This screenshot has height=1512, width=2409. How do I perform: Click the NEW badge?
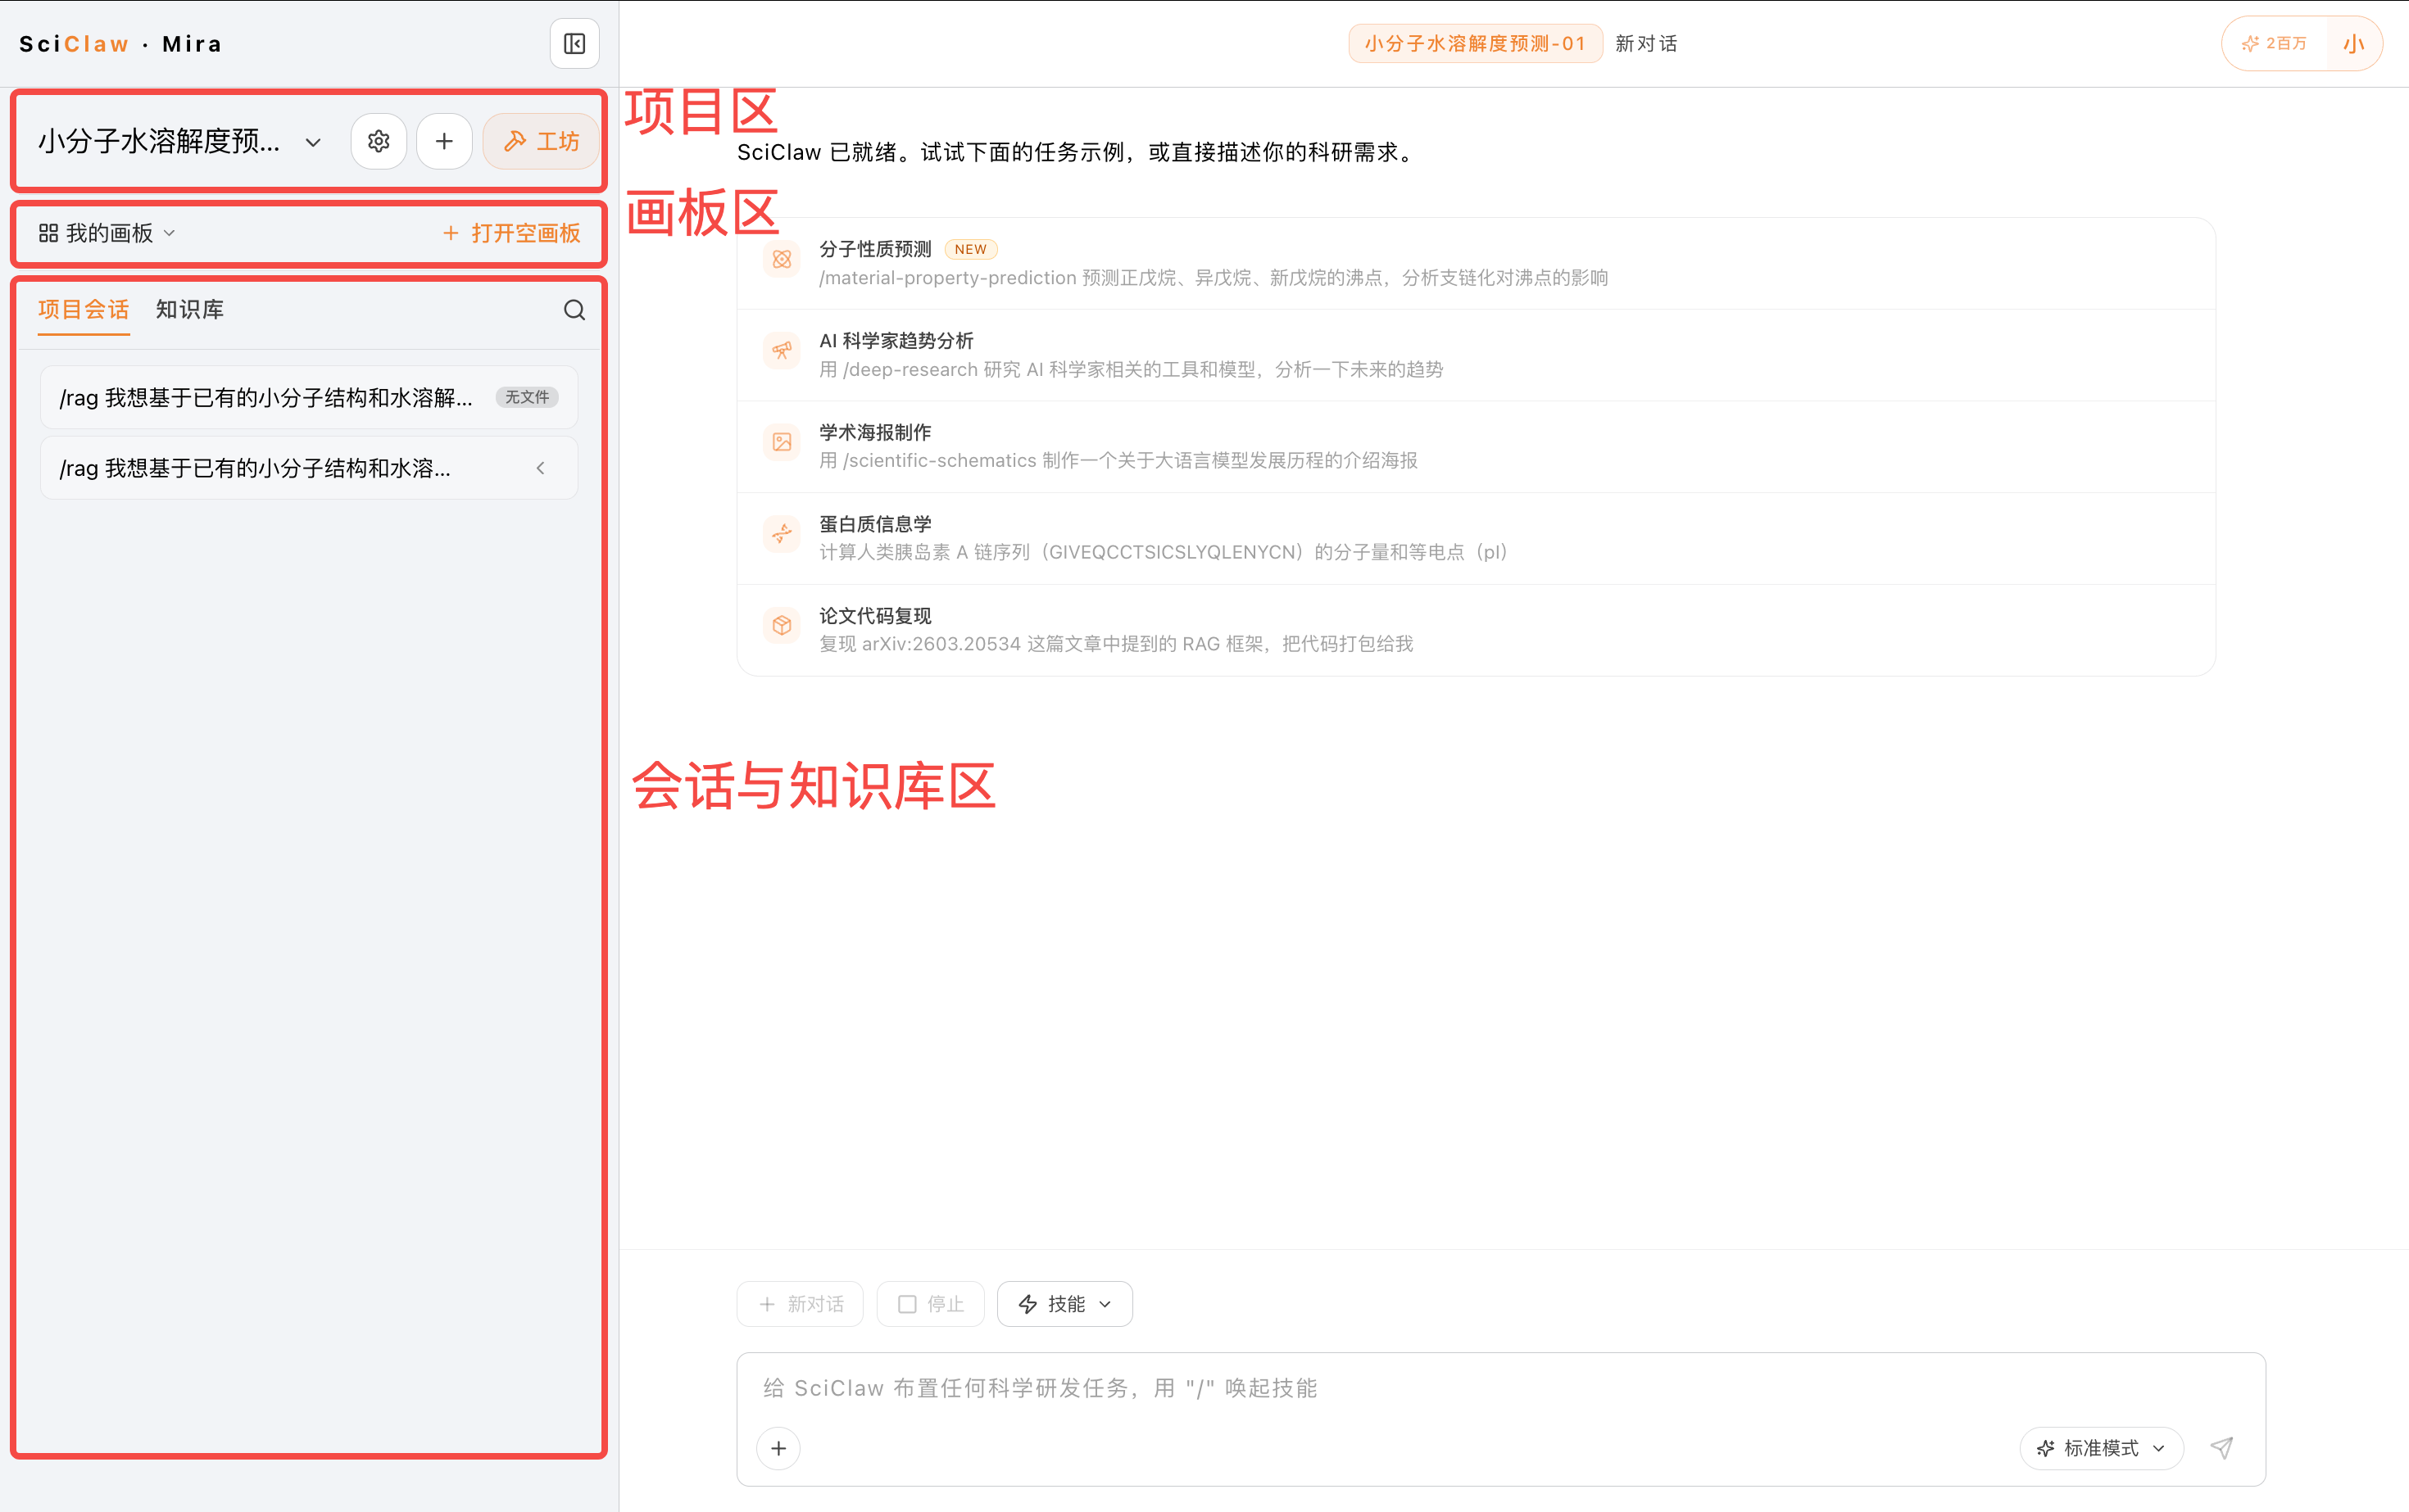pyautogui.click(x=970, y=249)
